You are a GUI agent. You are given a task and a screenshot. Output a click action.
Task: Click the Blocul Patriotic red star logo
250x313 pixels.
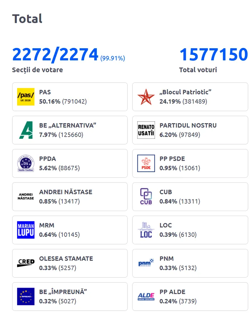(x=146, y=97)
